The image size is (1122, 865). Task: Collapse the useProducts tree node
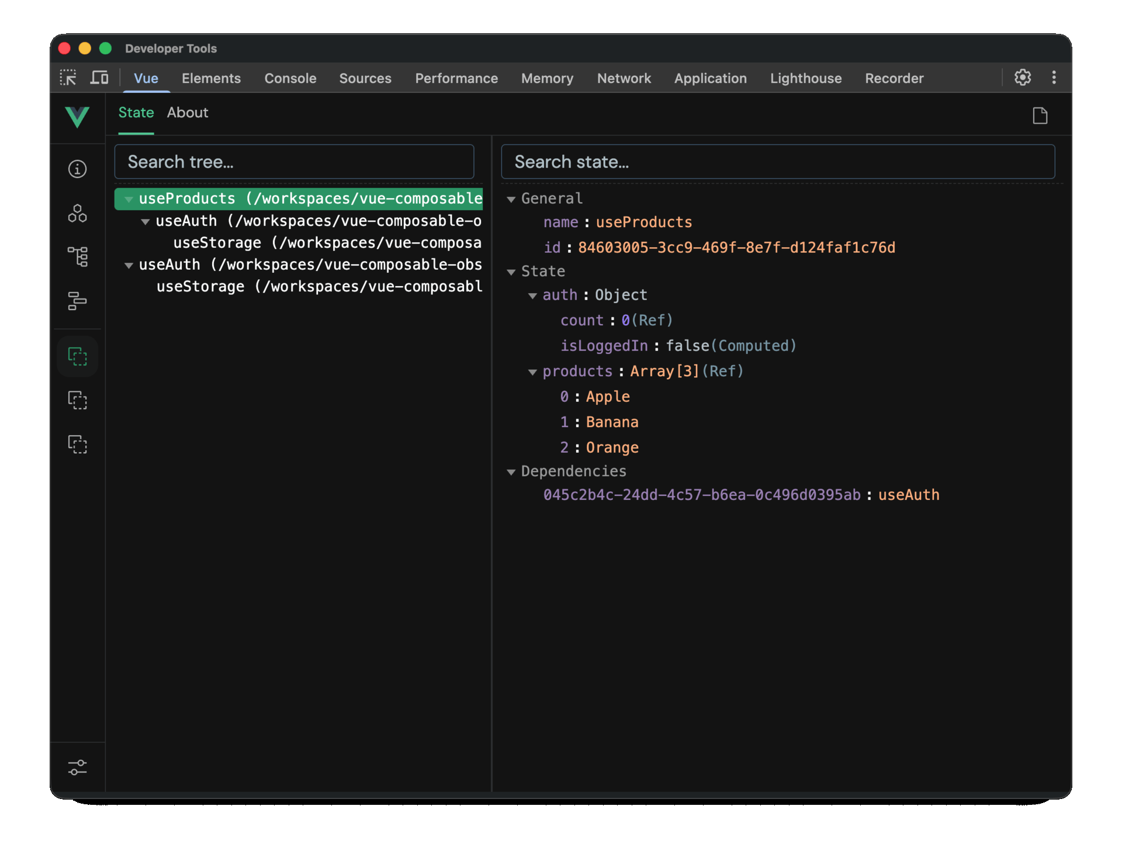click(129, 199)
